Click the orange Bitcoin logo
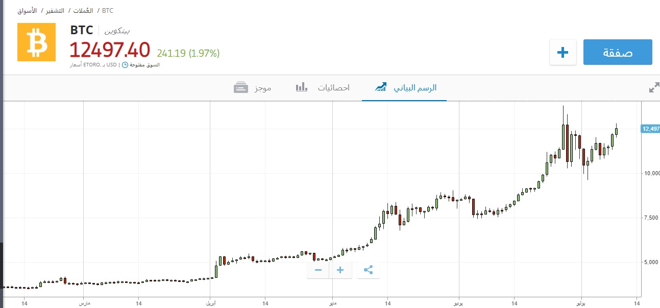Screen dimensions: 660x308 tap(36, 42)
